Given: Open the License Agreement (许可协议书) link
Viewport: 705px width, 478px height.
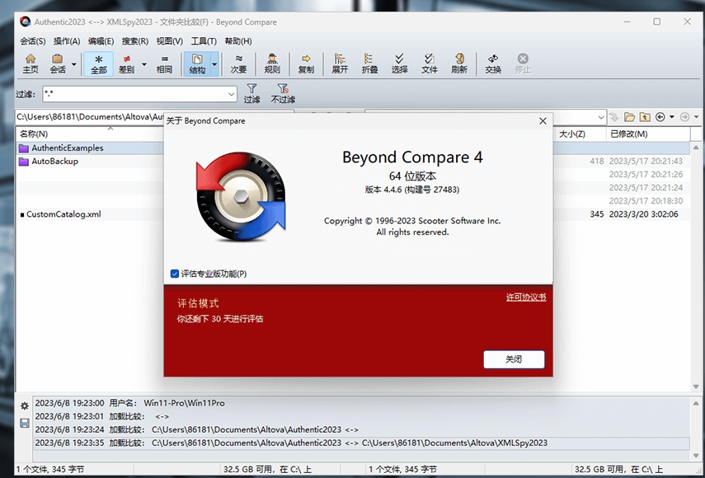Looking at the screenshot, I should click(x=526, y=297).
